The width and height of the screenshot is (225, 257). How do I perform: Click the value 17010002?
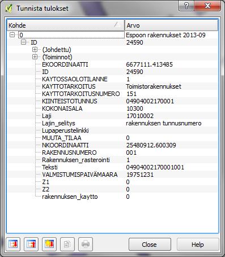[x=140, y=116]
